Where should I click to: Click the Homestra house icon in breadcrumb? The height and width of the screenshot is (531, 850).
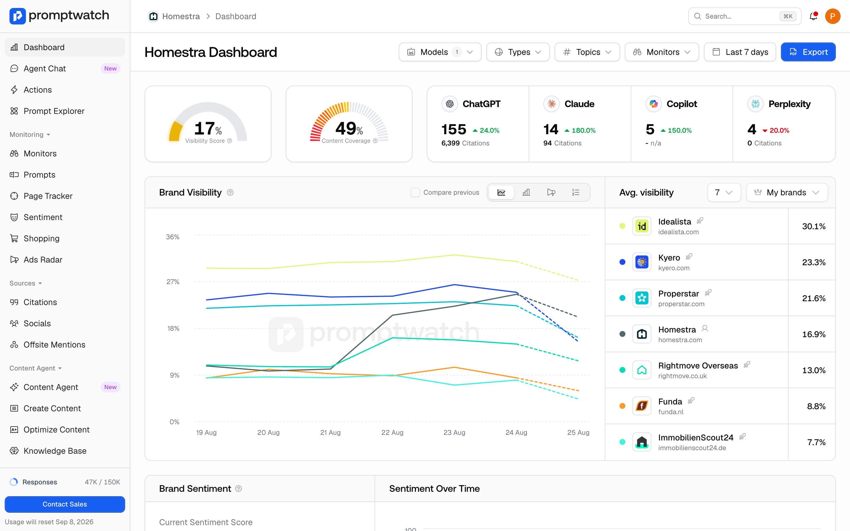point(153,16)
